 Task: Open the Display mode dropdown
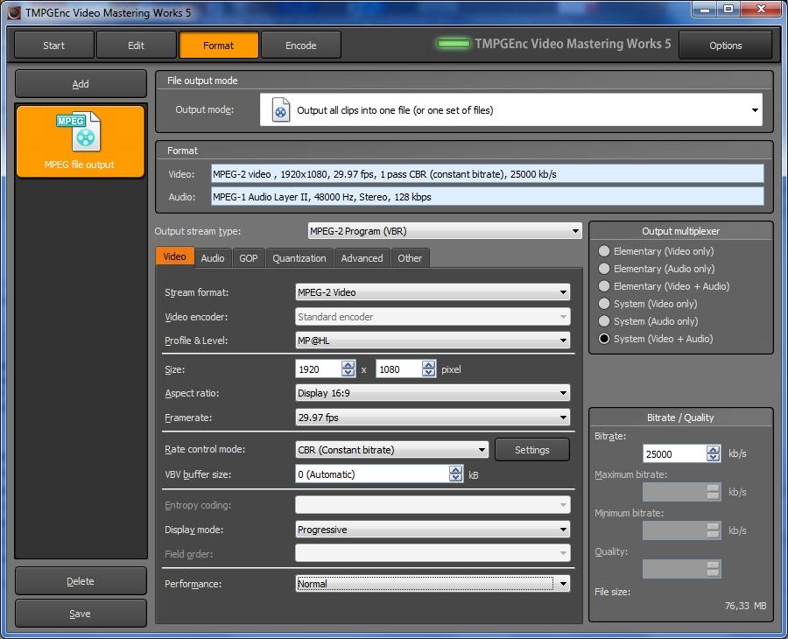click(x=433, y=530)
